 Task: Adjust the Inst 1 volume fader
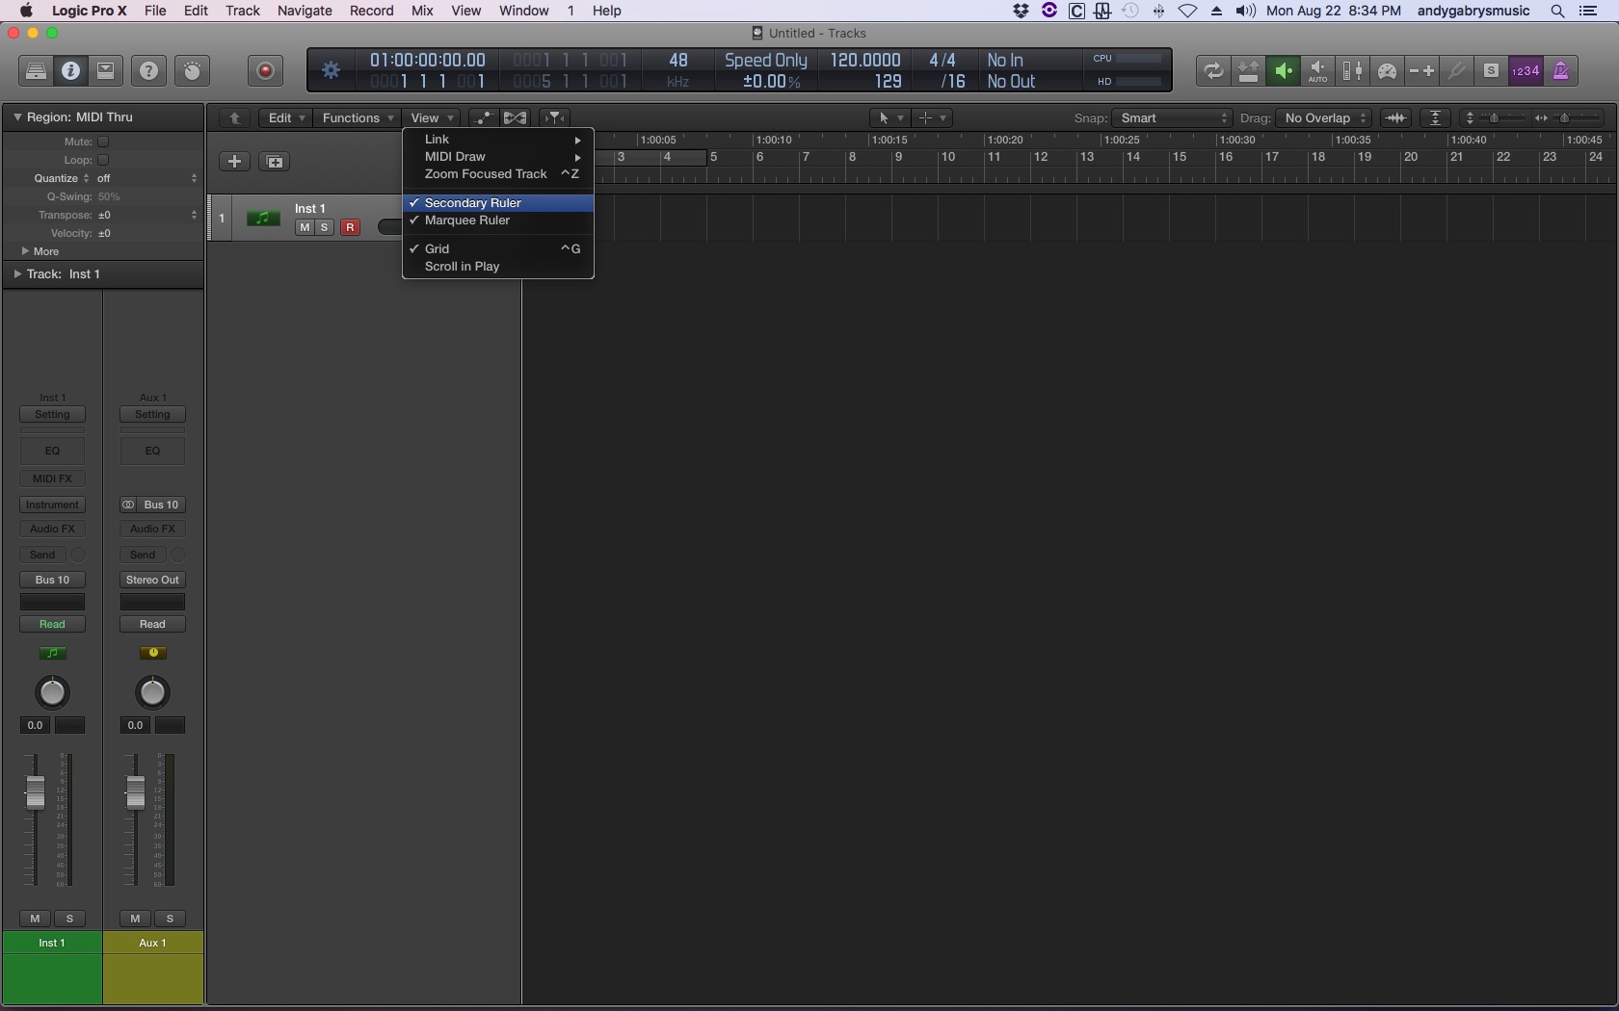[35, 791]
